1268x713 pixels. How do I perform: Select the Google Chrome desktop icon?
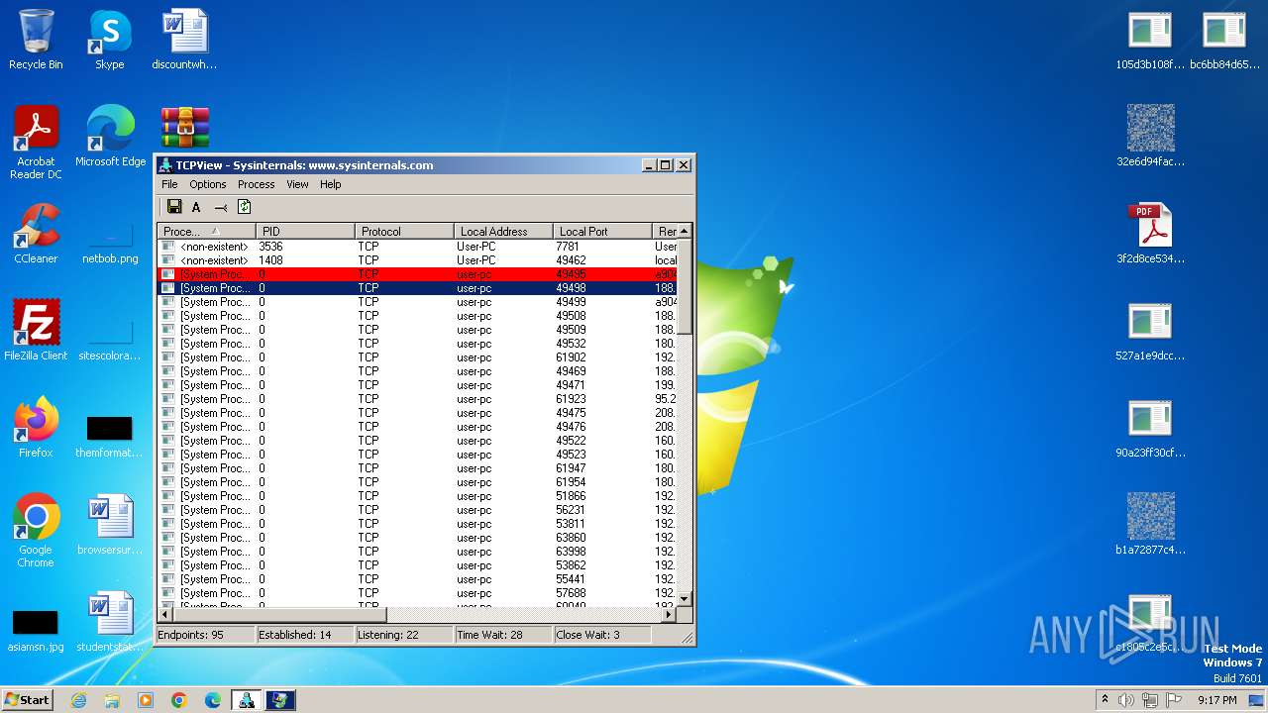click(x=36, y=531)
